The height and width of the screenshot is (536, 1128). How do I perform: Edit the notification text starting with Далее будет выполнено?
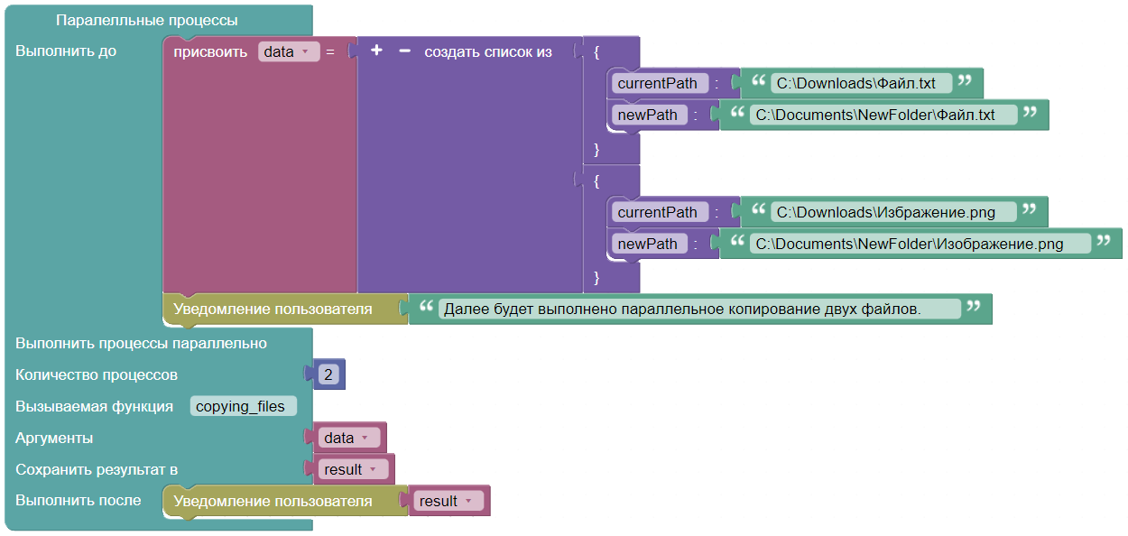point(700,309)
